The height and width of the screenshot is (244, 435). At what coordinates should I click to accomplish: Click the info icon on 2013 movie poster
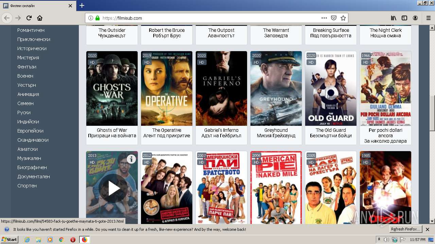[x=131, y=159]
